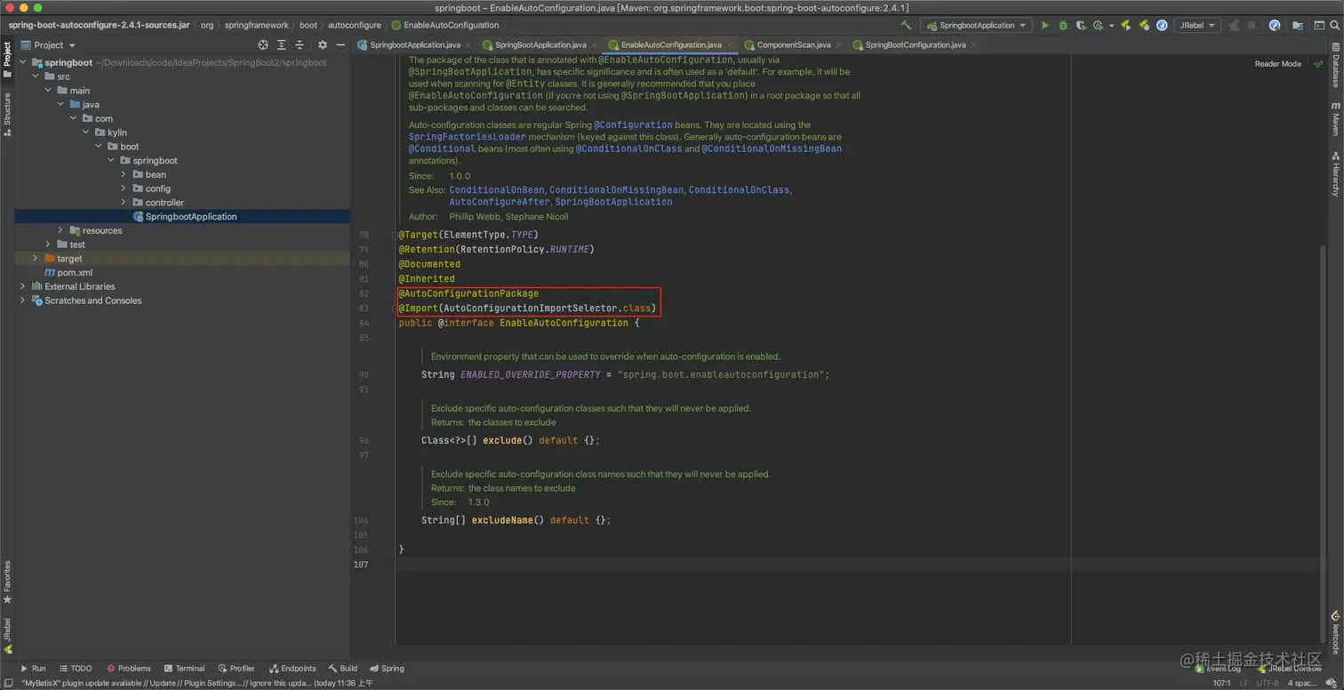
Task: Select the ComponentScan.java editor tab
Action: (794, 45)
